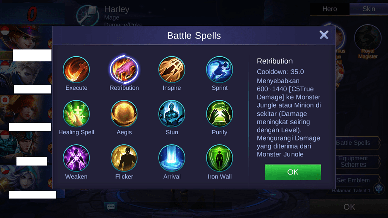Select the Royal Magister skin thumbnail
Viewport: 388px width, 218px height.
(x=368, y=42)
